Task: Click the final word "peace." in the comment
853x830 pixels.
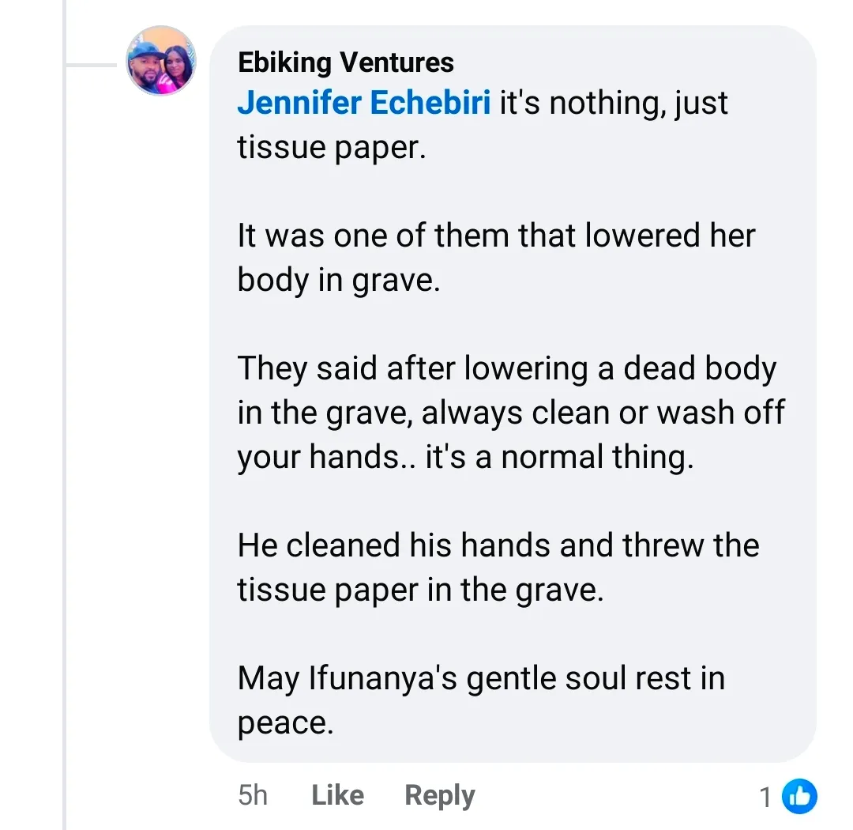Action: pos(285,723)
